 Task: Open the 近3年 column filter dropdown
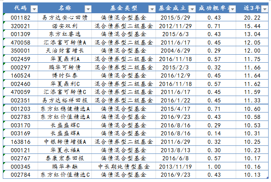tap(265, 9)
